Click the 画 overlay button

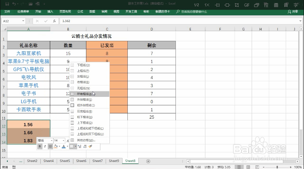pyautogui.click(x=276, y=5)
